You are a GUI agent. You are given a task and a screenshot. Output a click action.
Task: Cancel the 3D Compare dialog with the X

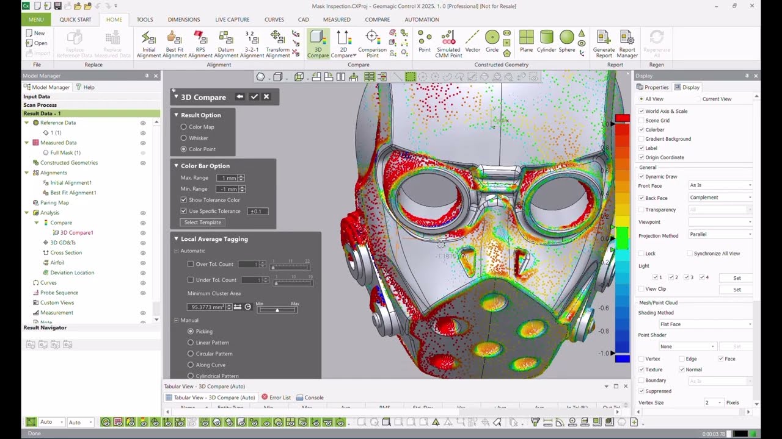pyautogui.click(x=266, y=97)
